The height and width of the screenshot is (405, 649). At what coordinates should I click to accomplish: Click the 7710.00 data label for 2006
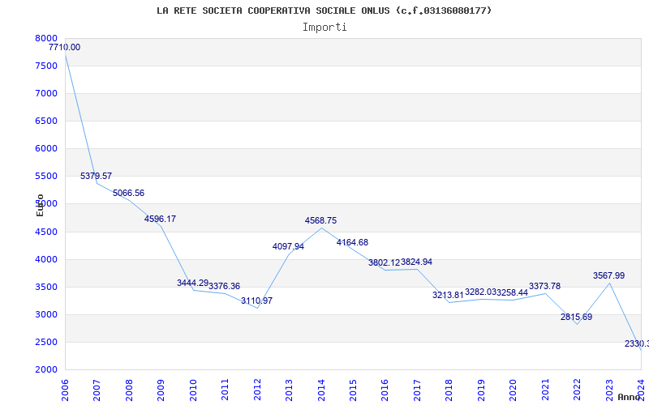(x=65, y=48)
